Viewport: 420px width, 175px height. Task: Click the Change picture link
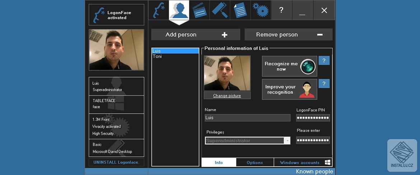coord(227,95)
